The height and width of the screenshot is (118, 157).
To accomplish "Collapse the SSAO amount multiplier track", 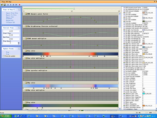I will pos(24,38).
